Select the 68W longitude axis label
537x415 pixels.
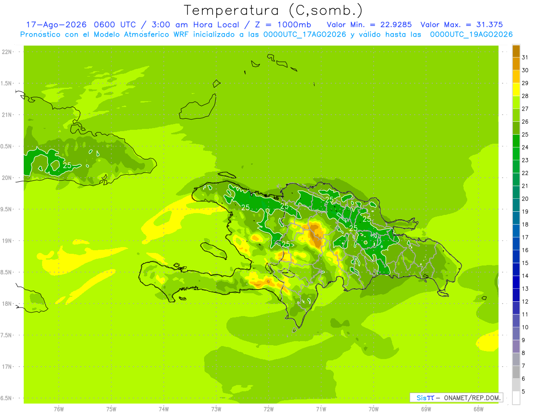(478, 409)
